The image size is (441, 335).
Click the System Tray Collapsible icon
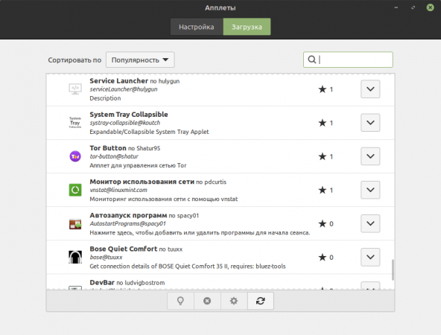75,123
